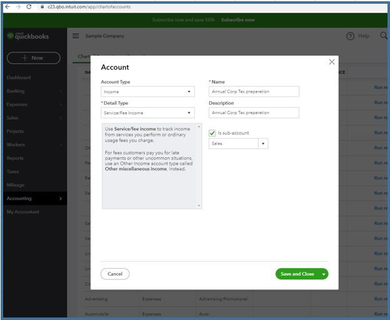Reload the page with the refresh icon

pyautogui.click(x=29, y=7)
